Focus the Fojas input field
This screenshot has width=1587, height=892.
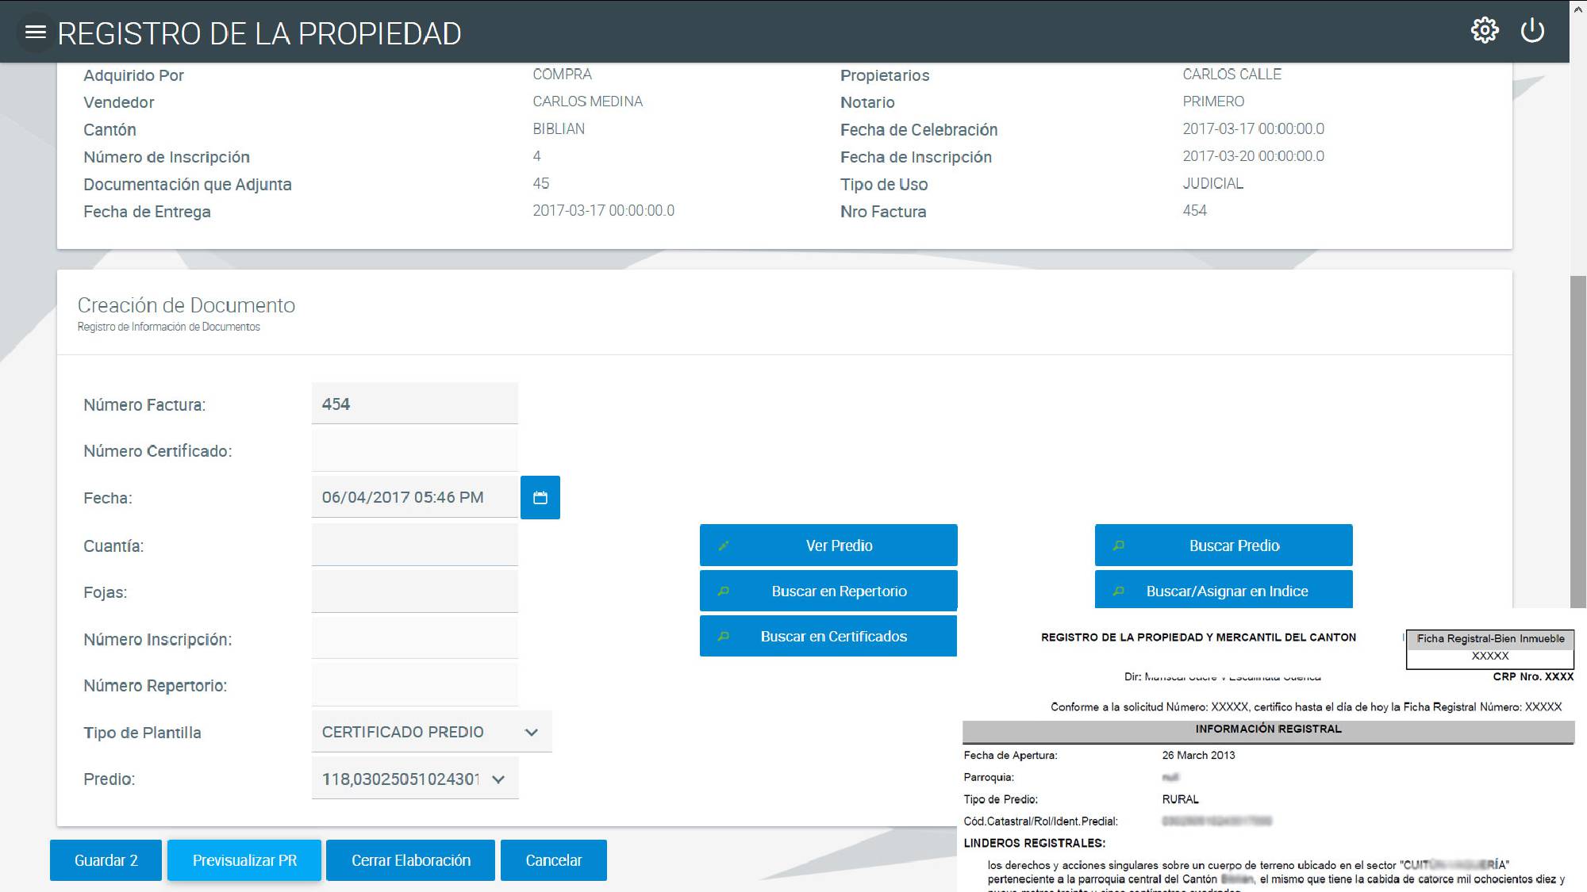(x=415, y=591)
